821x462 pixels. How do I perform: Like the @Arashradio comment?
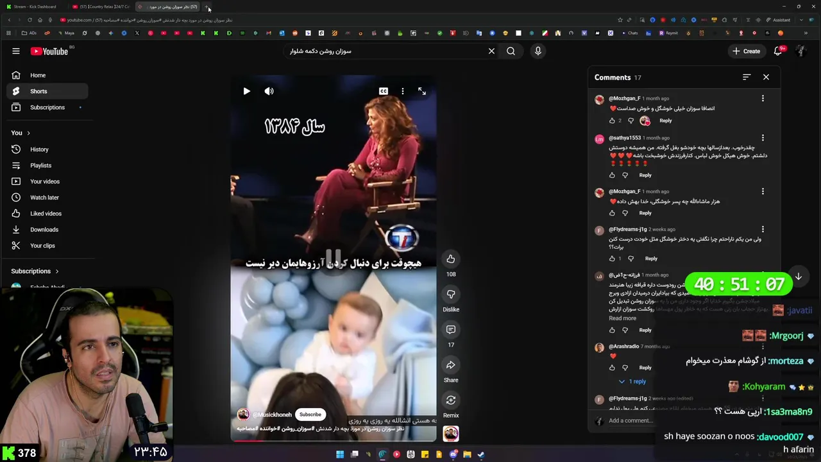point(612,368)
